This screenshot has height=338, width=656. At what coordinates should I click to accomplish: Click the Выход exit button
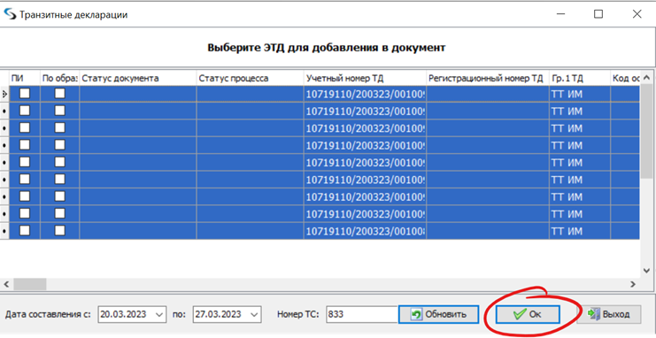click(609, 314)
